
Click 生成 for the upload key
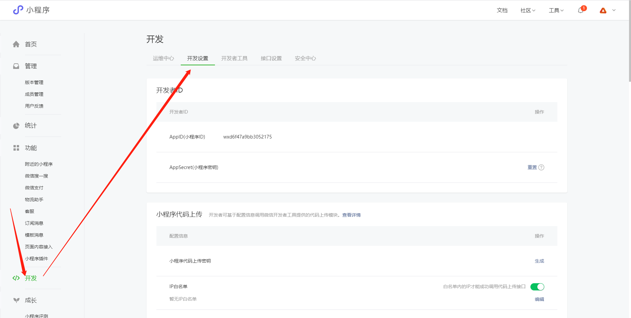click(539, 261)
